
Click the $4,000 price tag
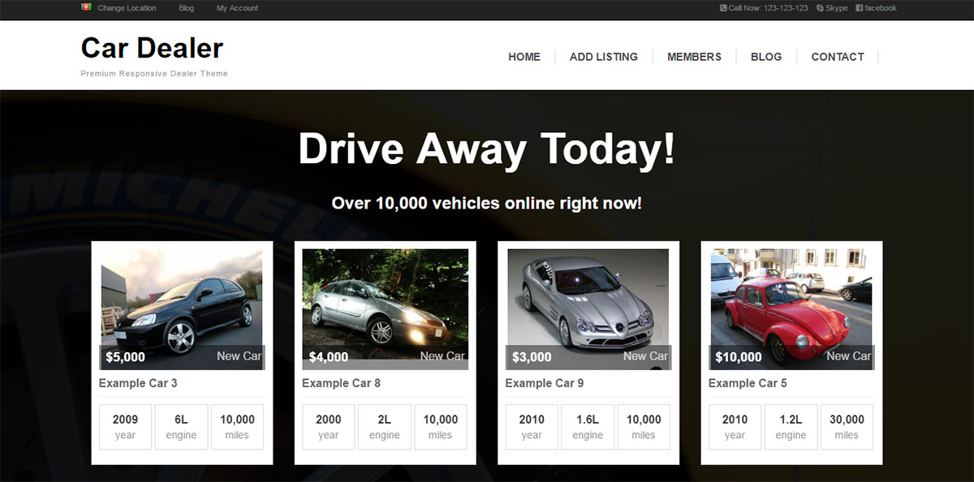point(329,357)
